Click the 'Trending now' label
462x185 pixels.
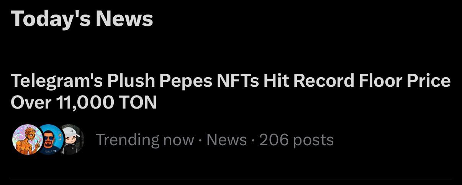[x=145, y=140]
